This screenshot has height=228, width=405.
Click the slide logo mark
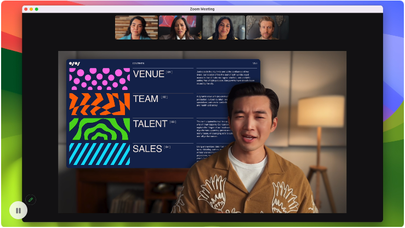point(75,63)
